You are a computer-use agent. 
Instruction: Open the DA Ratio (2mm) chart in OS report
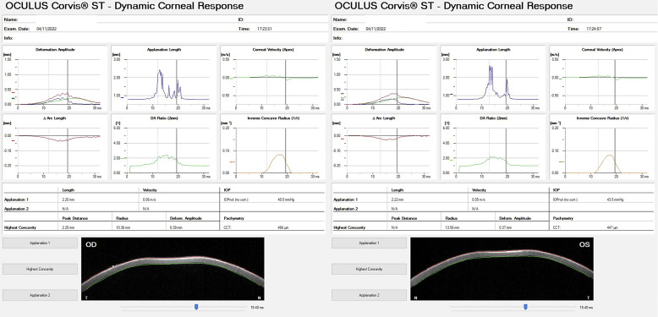(x=493, y=147)
